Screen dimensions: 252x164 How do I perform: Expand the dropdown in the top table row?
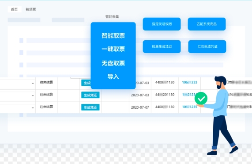click(x=33, y=84)
